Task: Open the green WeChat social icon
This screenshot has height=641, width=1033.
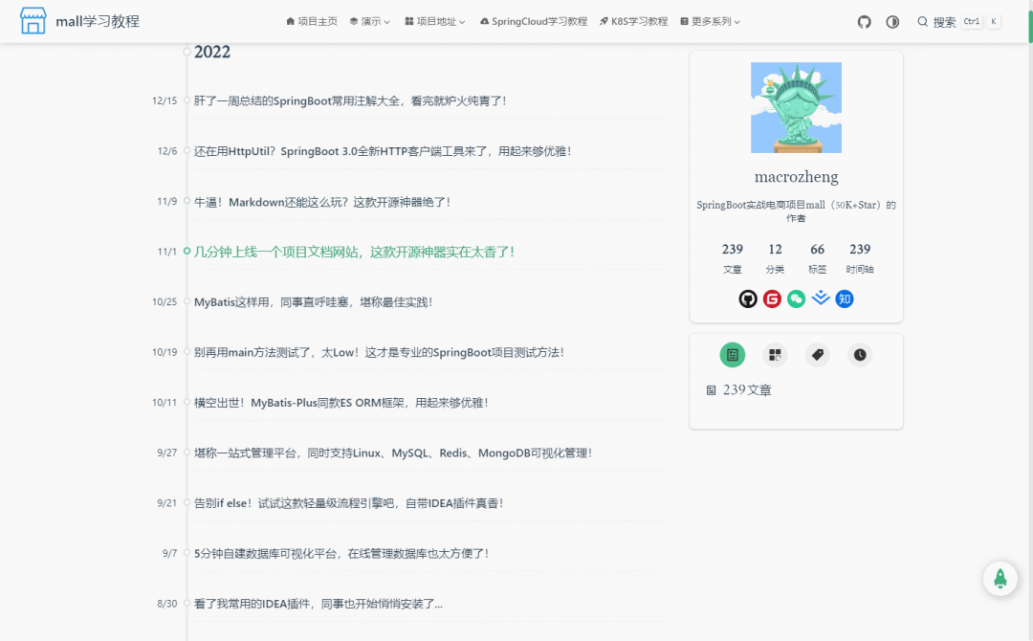Action: tap(796, 299)
